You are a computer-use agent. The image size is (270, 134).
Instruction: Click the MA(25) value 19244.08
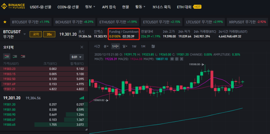(x=136, y=59)
